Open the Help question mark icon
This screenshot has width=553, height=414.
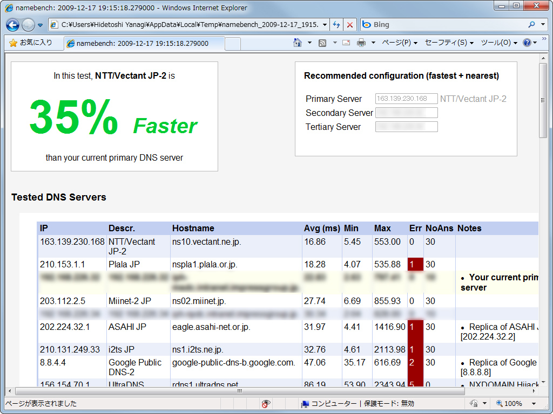(x=527, y=43)
